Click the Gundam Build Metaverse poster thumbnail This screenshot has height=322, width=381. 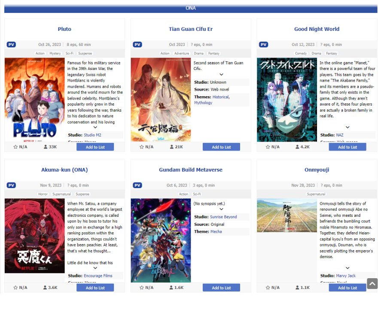pos(161,241)
